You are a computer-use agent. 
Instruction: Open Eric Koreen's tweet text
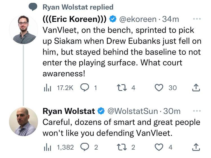pyautogui.click(x=121, y=51)
